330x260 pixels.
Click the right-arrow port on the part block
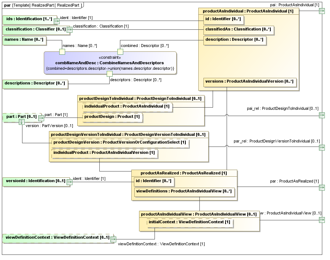pos(41,118)
